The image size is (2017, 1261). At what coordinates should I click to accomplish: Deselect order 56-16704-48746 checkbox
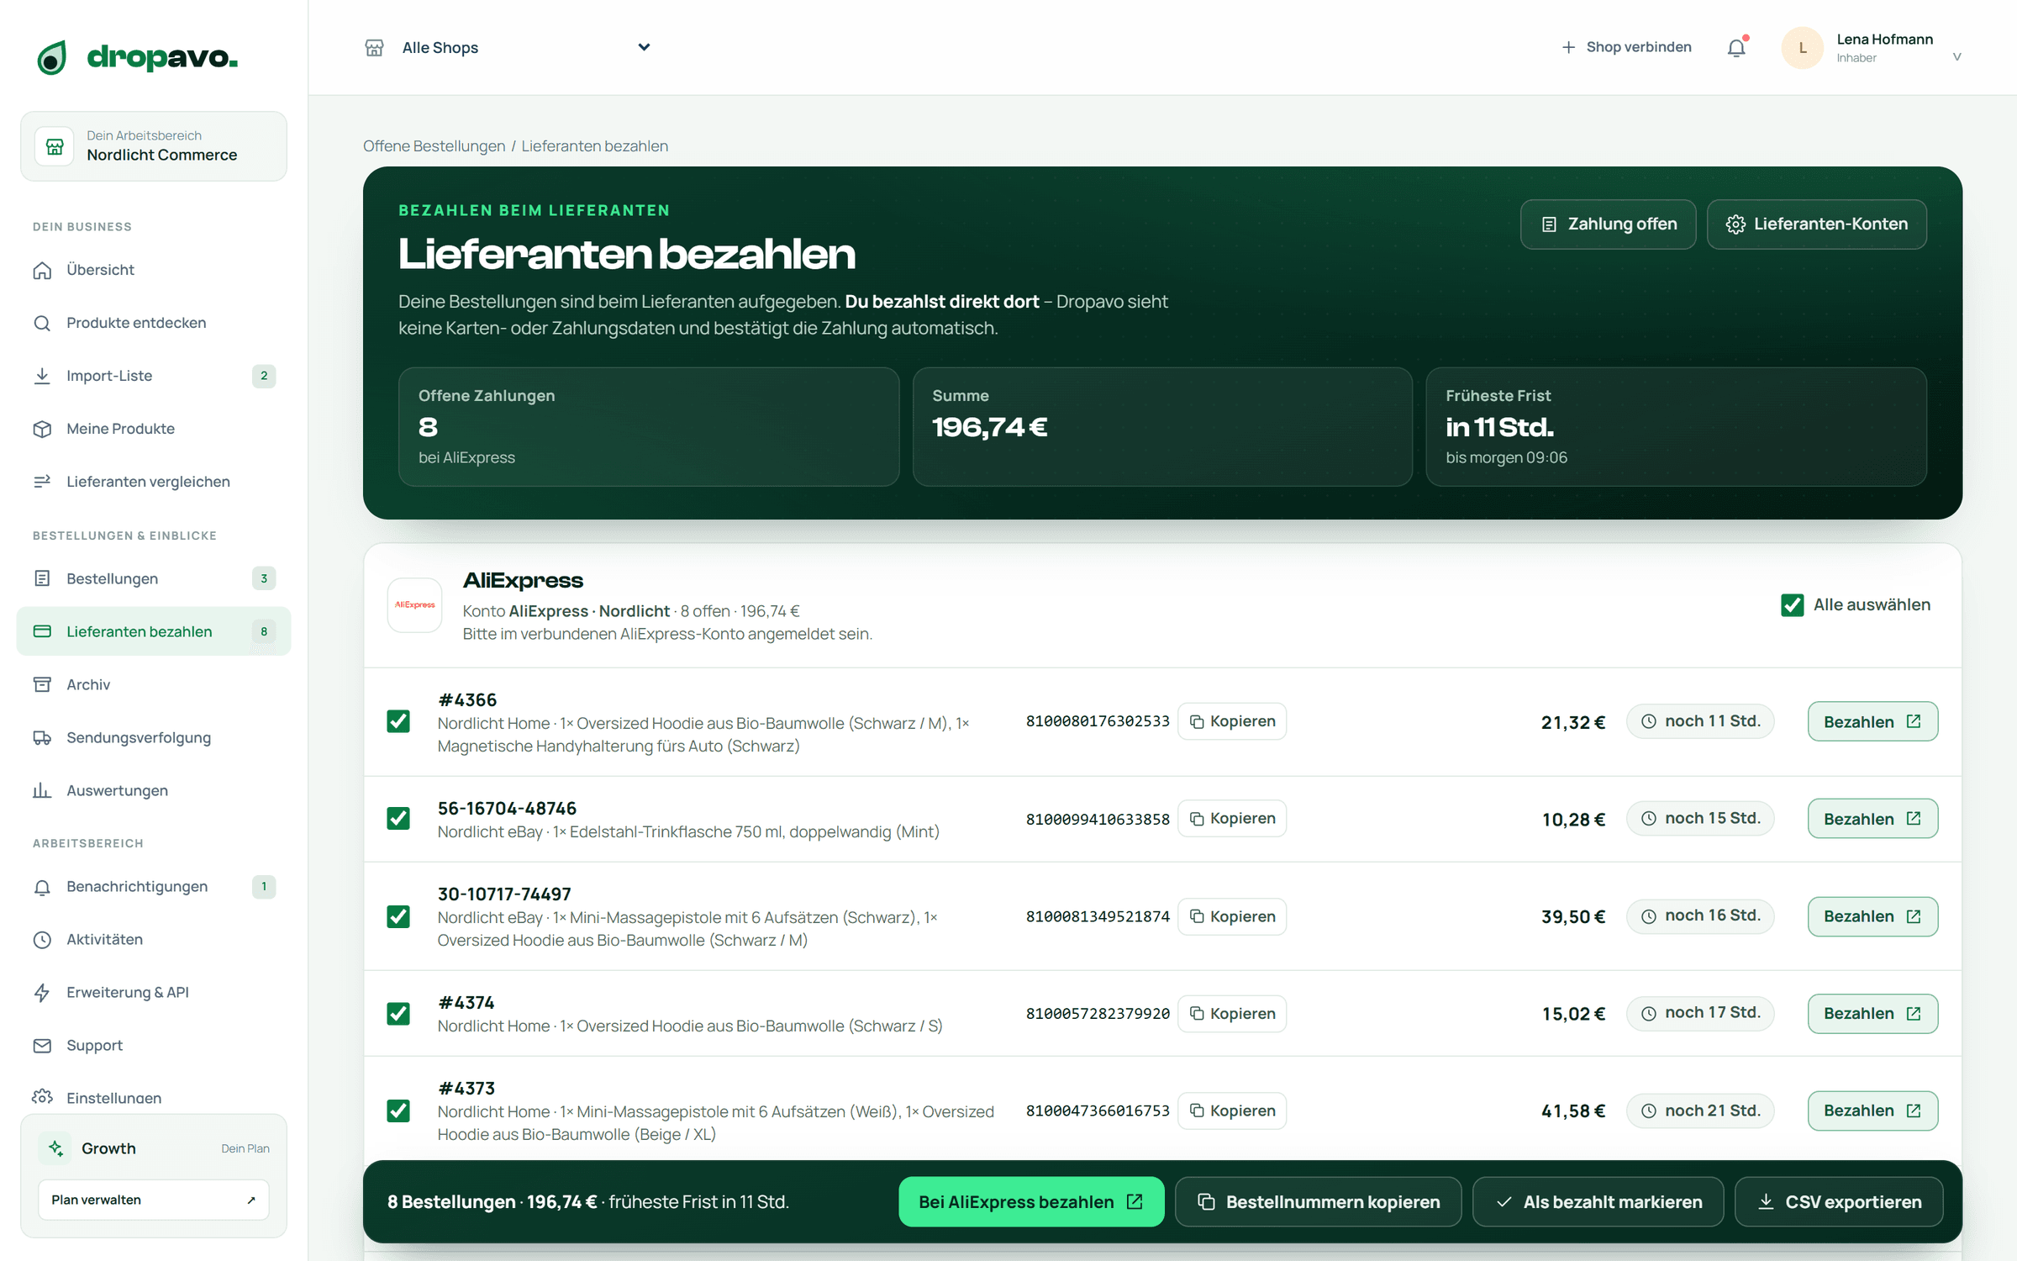(398, 818)
